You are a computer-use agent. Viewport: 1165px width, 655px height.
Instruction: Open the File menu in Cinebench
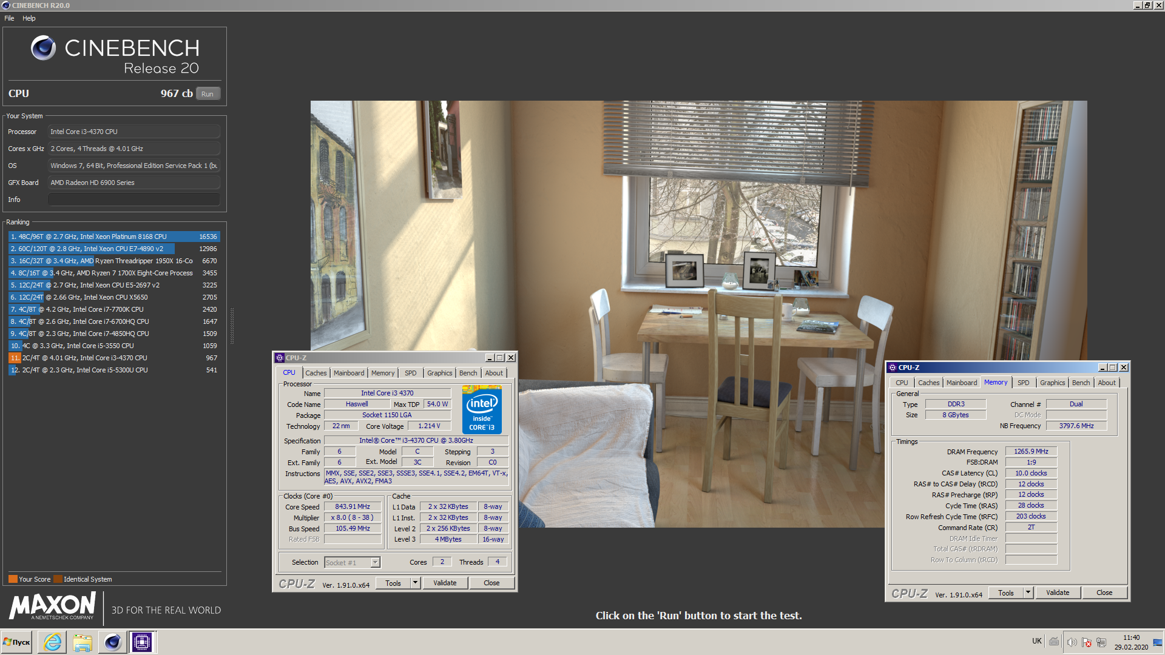coord(9,18)
